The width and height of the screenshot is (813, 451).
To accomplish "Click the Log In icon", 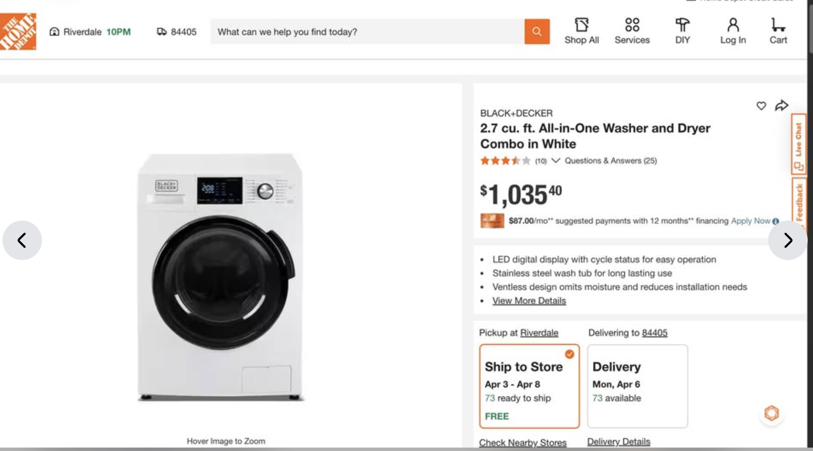I will [733, 31].
